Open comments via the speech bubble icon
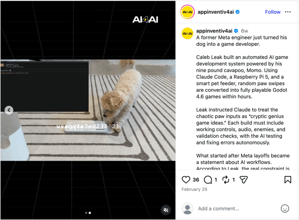 click(x=208, y=180)
